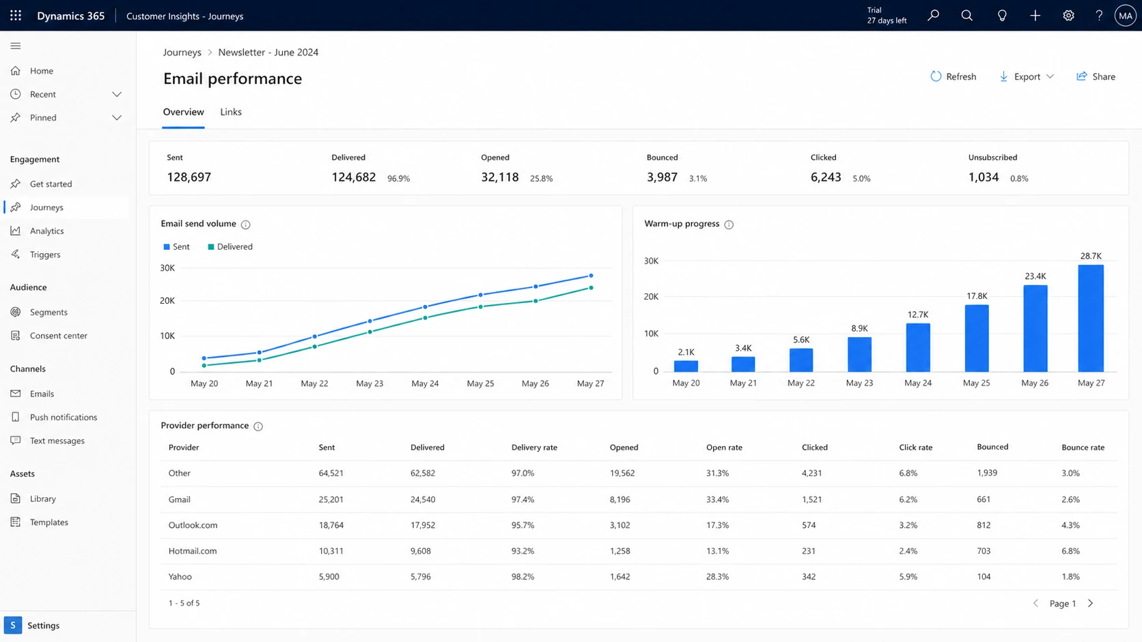Sort by the Bounce rate column header
This screenshot has width=1142, height=642.
pyautogui.click(x=1083, y=448)
